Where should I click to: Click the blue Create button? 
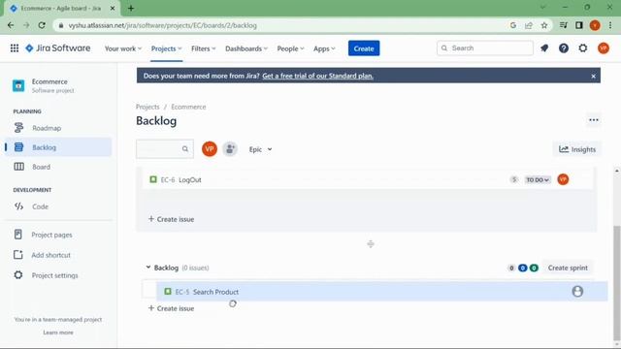pos(364,48)
